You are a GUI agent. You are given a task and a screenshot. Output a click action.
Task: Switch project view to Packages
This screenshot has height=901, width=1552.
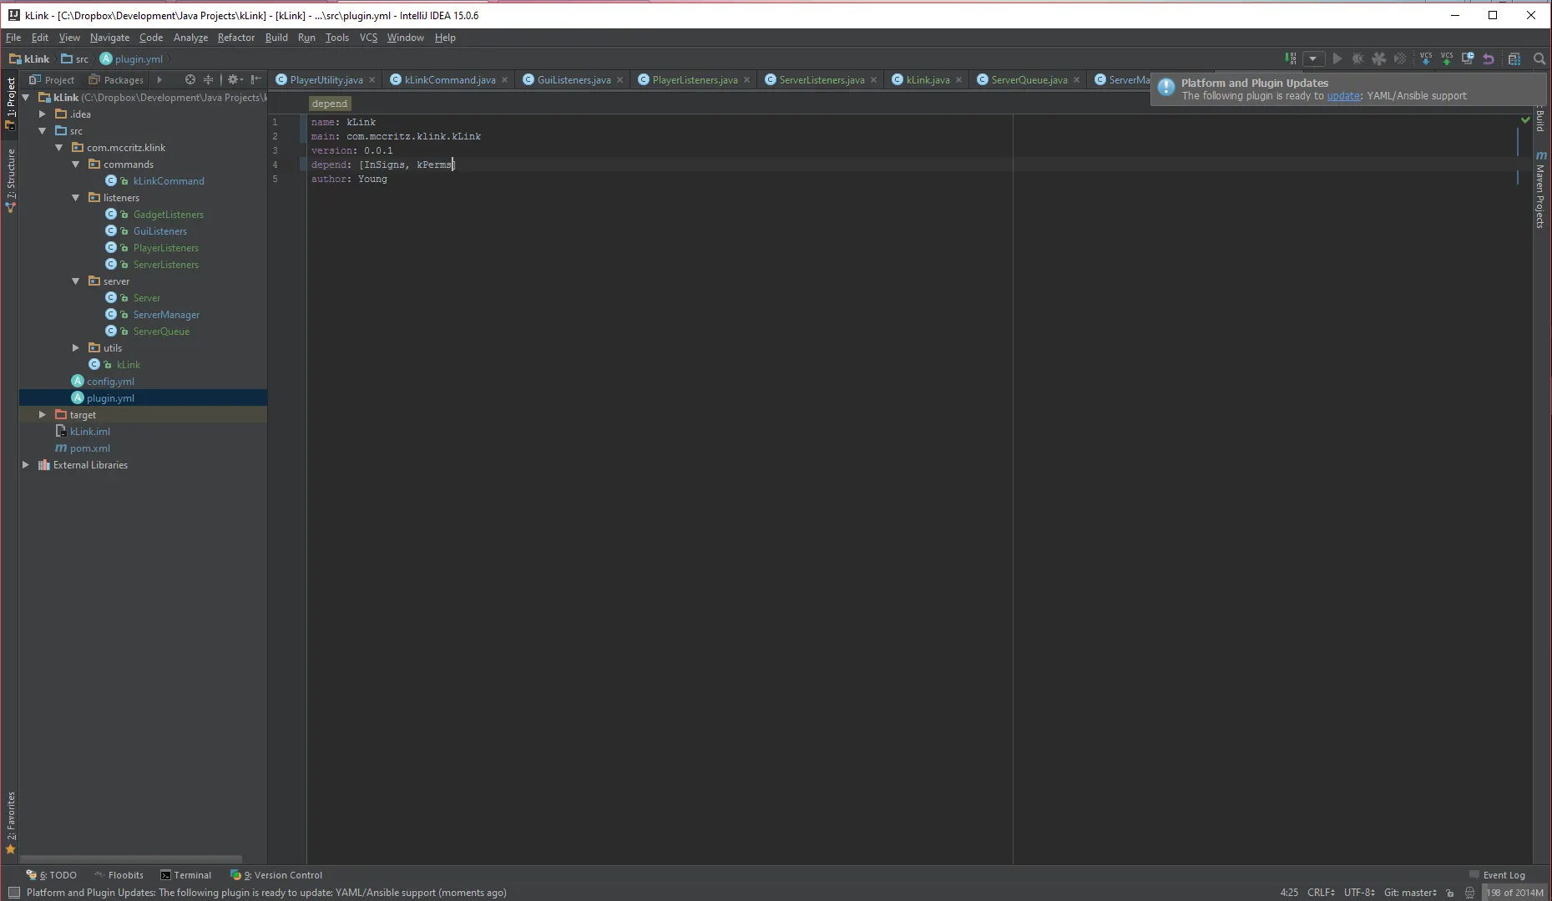[116, 80]
